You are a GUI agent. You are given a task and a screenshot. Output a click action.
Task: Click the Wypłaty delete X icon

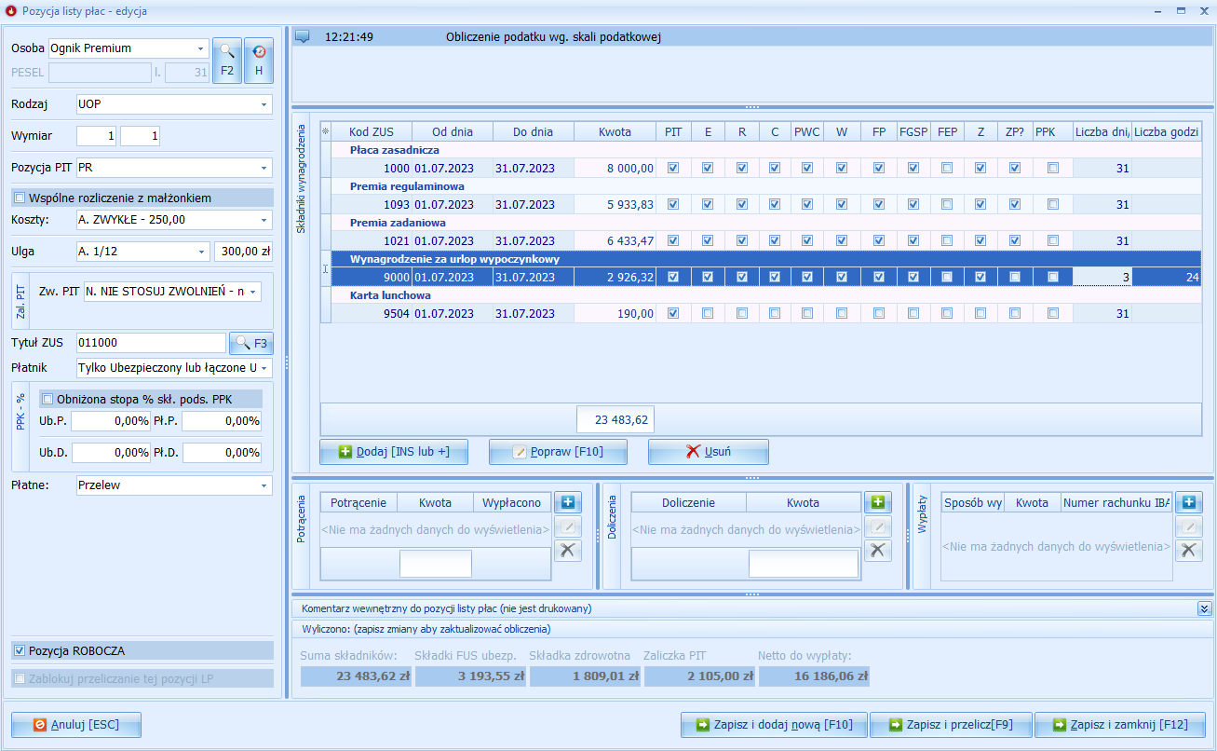[1188, 551]
